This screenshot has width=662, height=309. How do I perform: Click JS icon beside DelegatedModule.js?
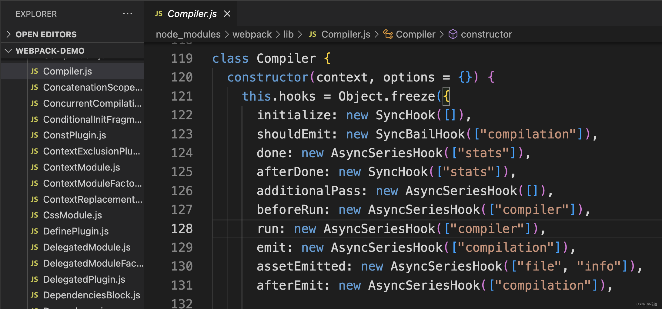34,247
